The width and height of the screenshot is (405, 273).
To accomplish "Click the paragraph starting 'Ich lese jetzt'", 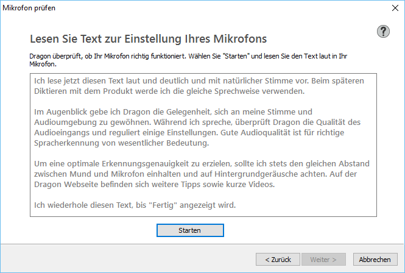I will pyautogui.click(x=199, y=86).
